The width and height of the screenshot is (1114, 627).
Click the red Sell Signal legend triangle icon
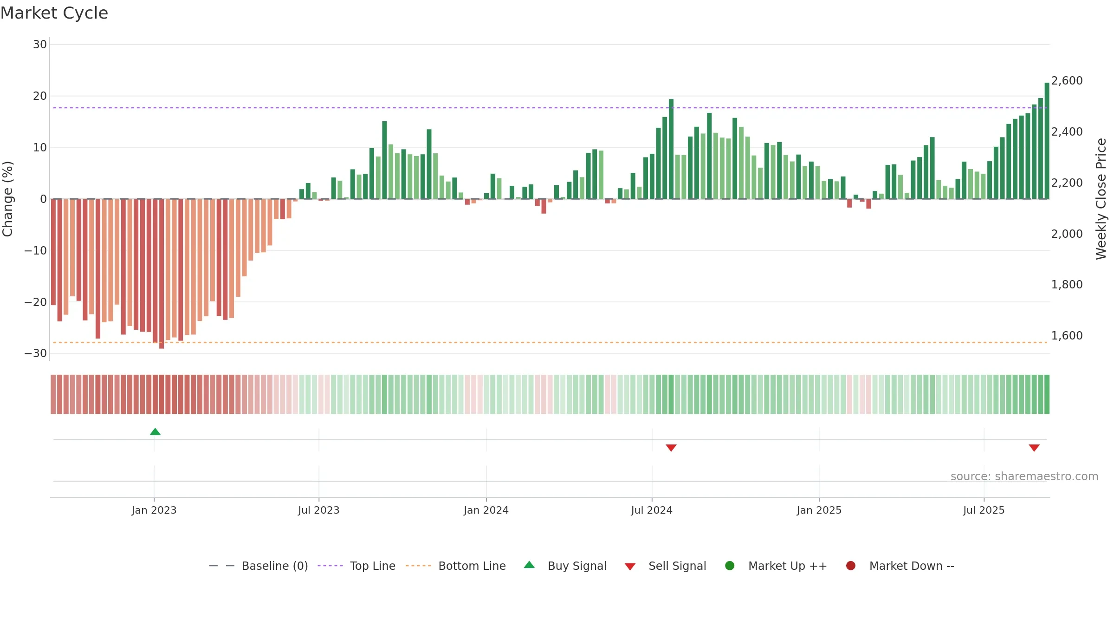point(630,567)
